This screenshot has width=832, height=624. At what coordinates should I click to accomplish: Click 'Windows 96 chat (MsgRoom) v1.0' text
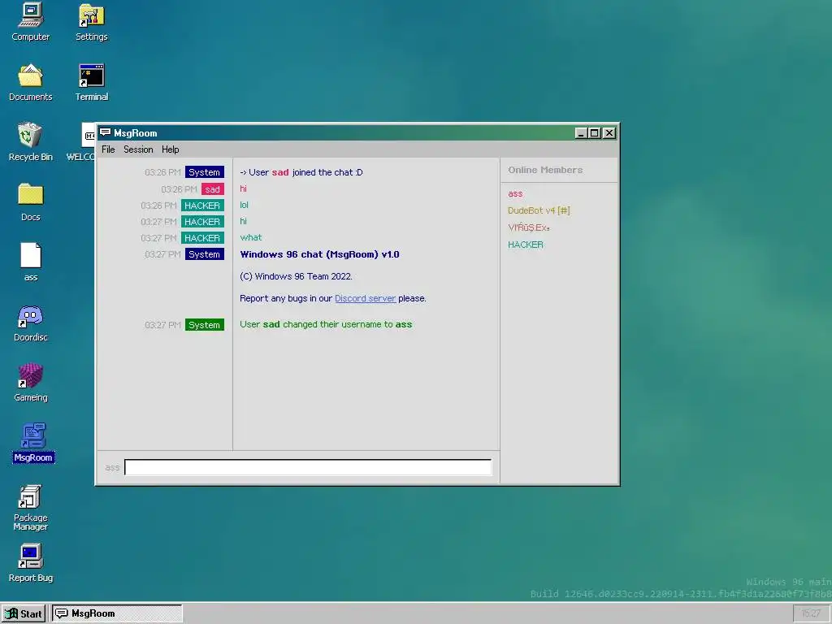(319, 254)
